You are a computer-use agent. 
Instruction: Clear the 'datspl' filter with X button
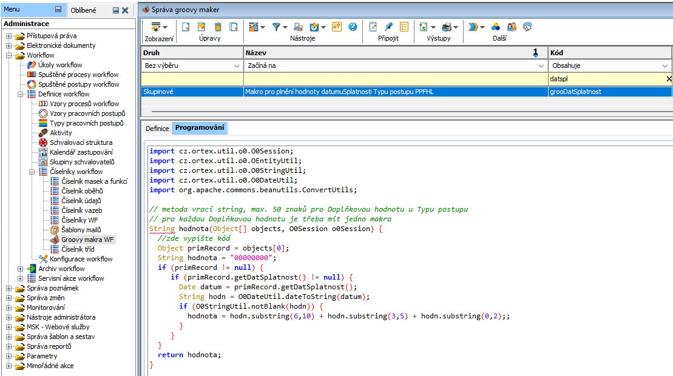click(669, 79)
